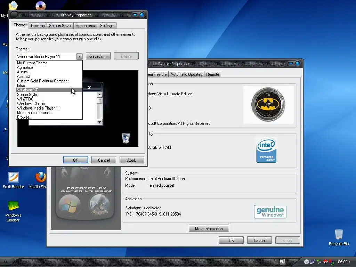Open the partially hidden System Restore tab
Screen dimensions: 356x267
158,74
